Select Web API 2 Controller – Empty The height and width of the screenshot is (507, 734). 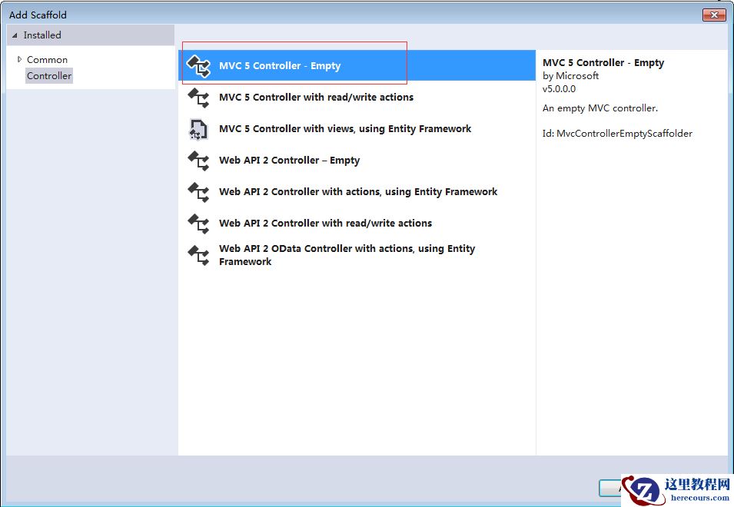point(357,161)
